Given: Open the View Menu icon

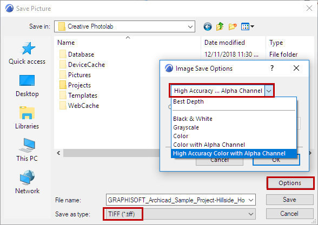Looking at the screenshot, I should pyautogui.click(x=248, y=26).
